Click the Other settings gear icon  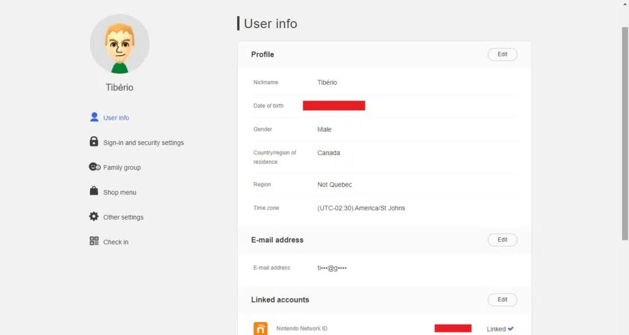pos(94,217)
